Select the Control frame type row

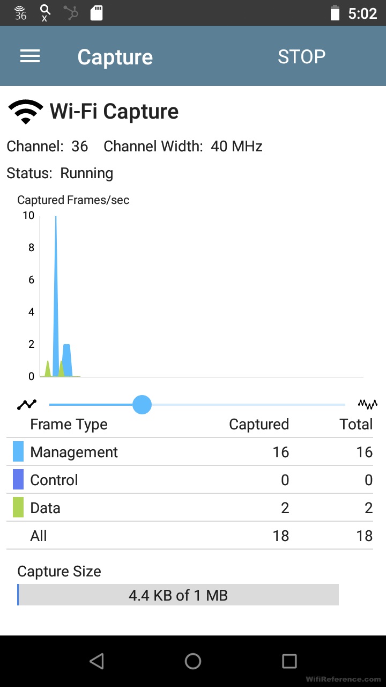click(x=193, y=480)
